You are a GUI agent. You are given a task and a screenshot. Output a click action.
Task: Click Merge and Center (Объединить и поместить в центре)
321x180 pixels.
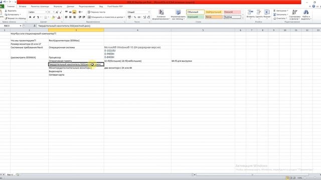tap(105, 17)
